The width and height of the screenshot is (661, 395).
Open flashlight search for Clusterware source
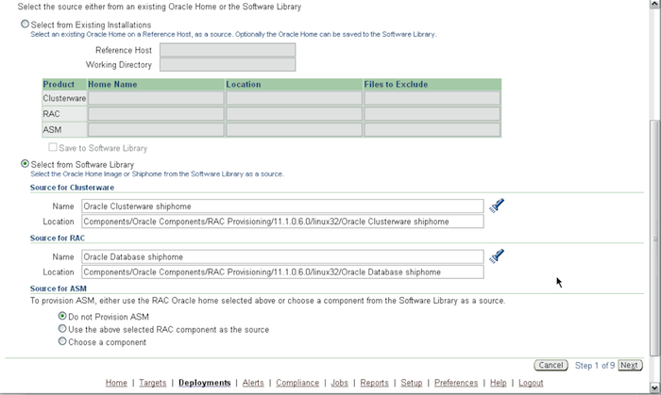pos(497,206)
